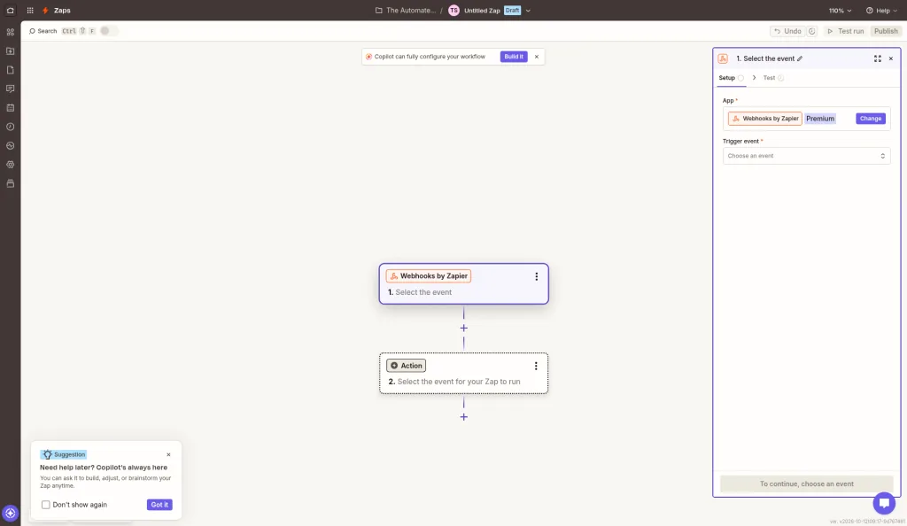Go to the Home icon in the top-left

click(10, 11)
